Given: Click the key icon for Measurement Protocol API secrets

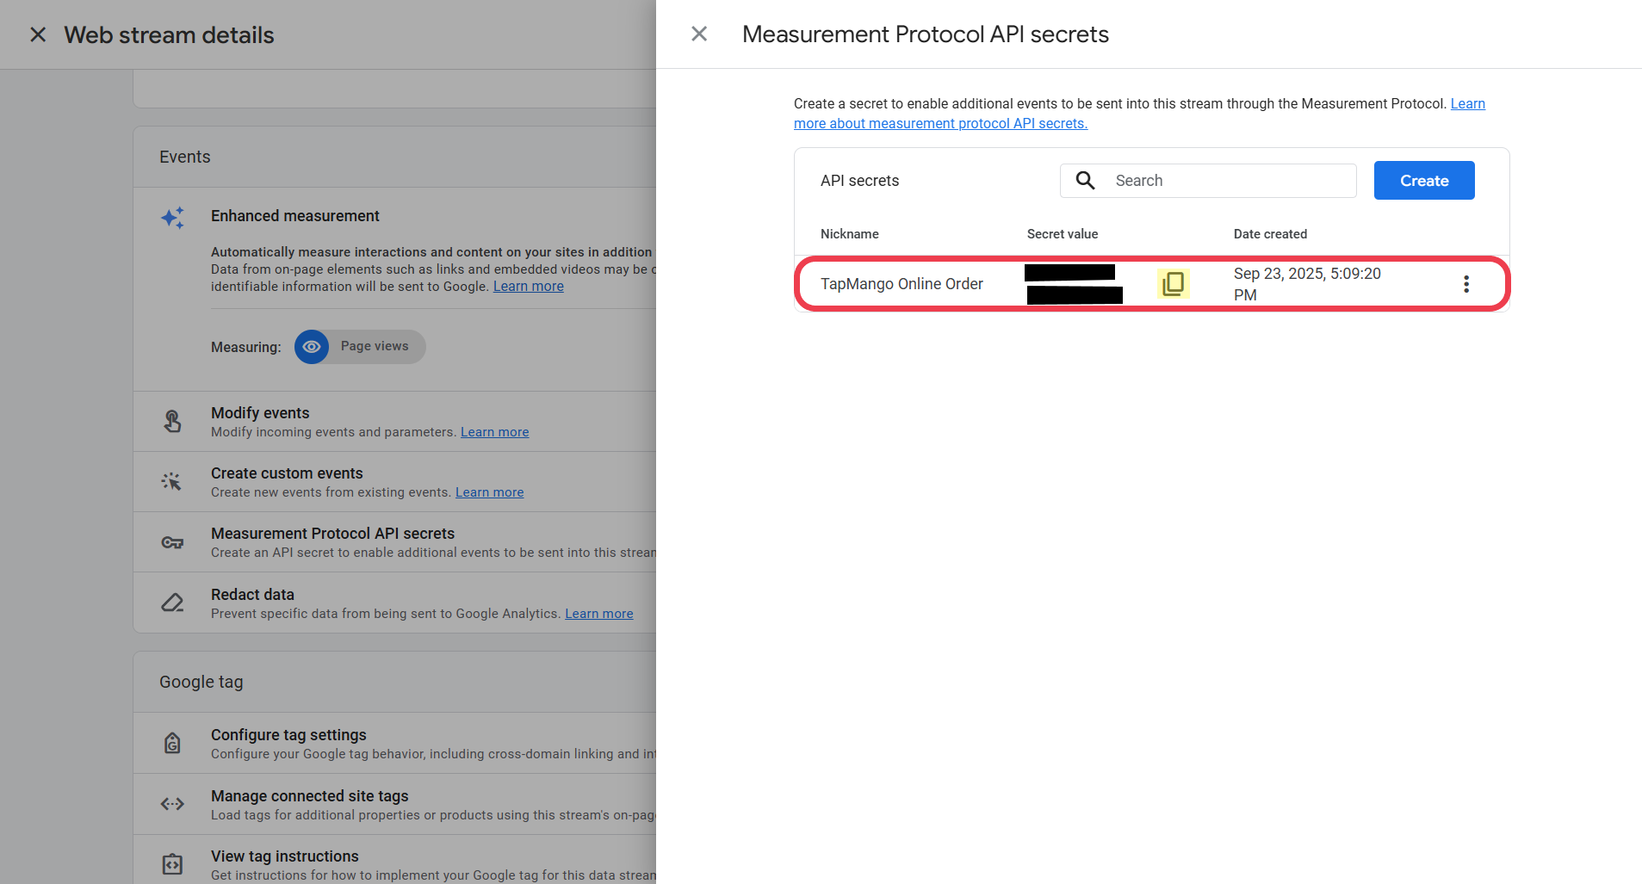Looking at the screenshot, I should tap(172, 542).
